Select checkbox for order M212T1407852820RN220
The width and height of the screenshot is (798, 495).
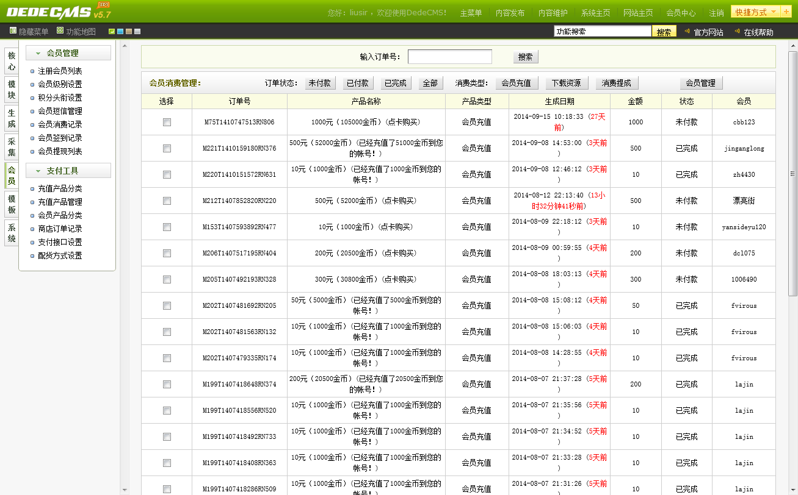[167, 201]
